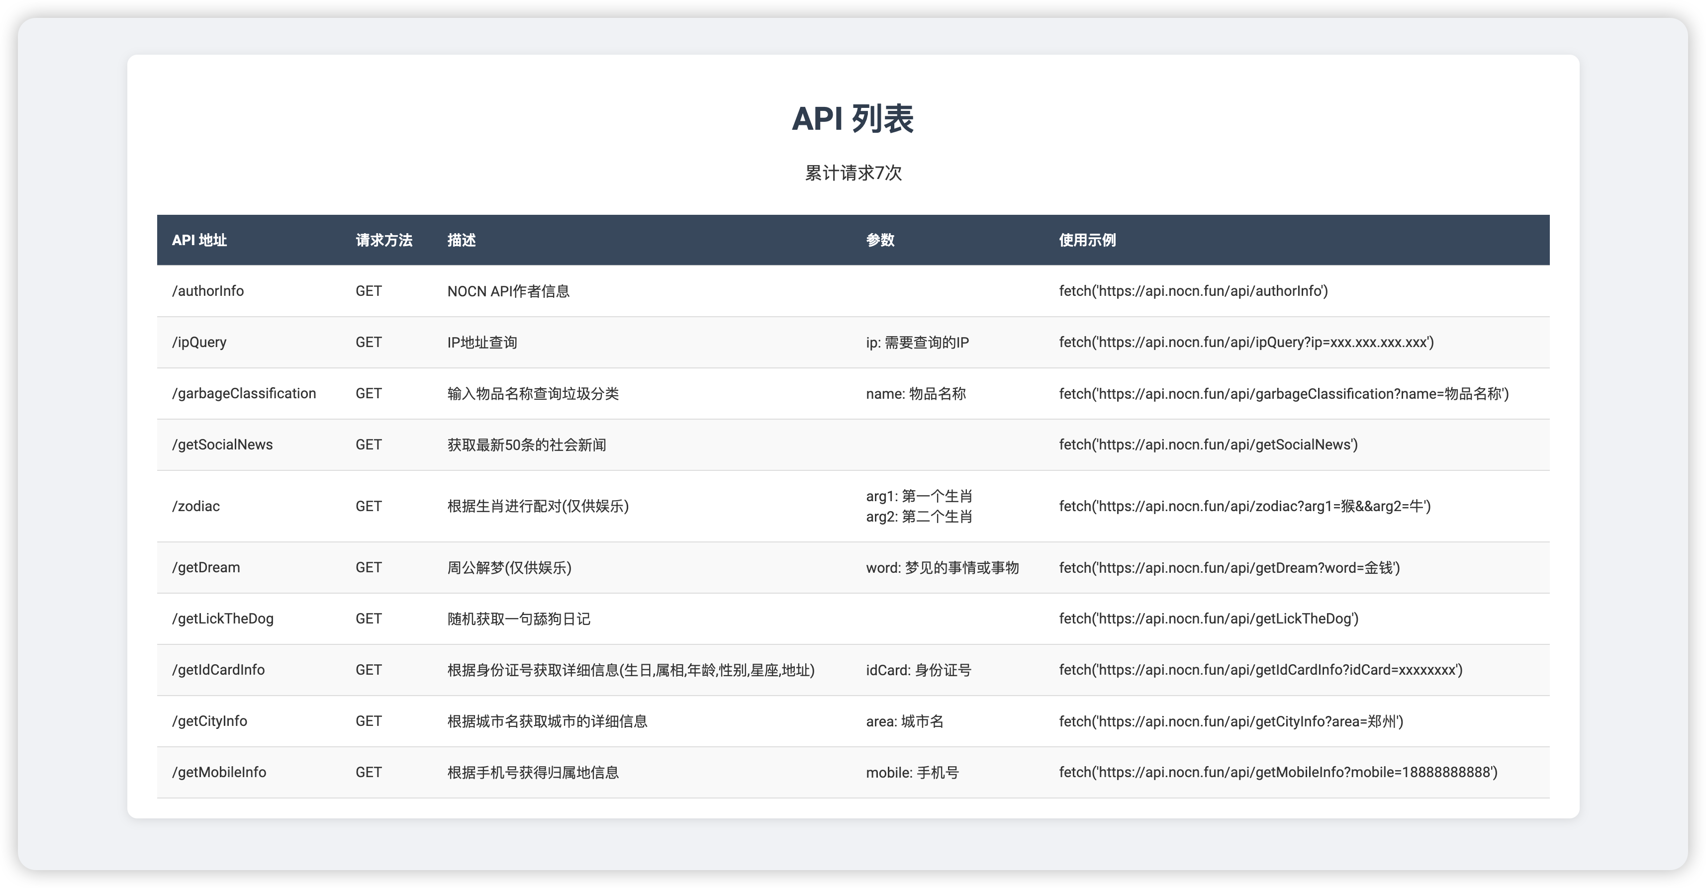
Task: Click the '使用示例' column header
Action: (x=1087, y=240)
